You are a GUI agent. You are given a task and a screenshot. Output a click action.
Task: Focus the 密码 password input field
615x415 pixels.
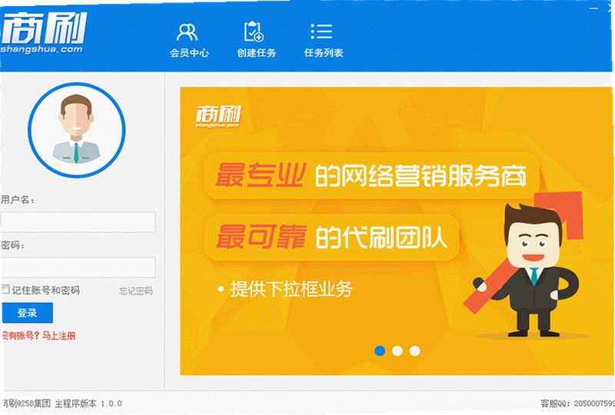tap(78, 267)
